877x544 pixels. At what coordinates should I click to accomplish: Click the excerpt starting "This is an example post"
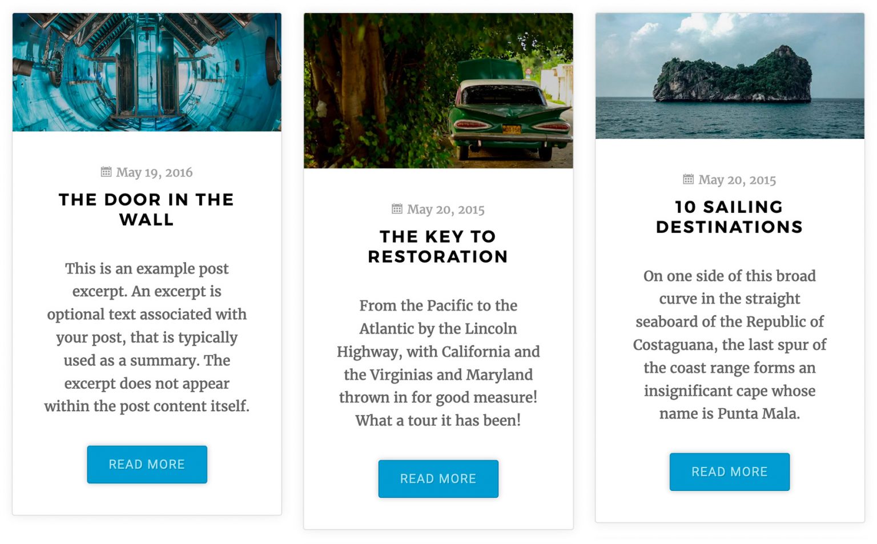pyautogui.click(x=147, y=337)
